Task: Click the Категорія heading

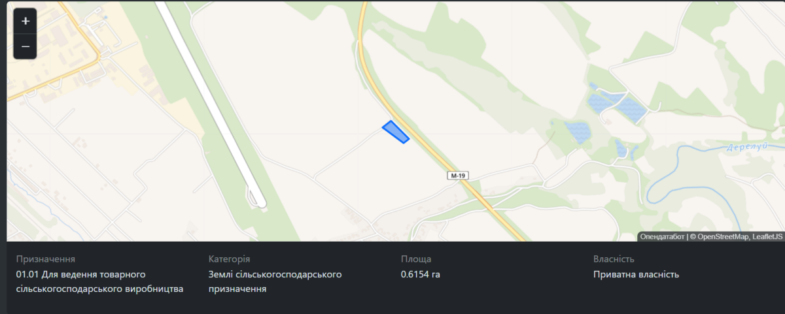Action: 229,259
